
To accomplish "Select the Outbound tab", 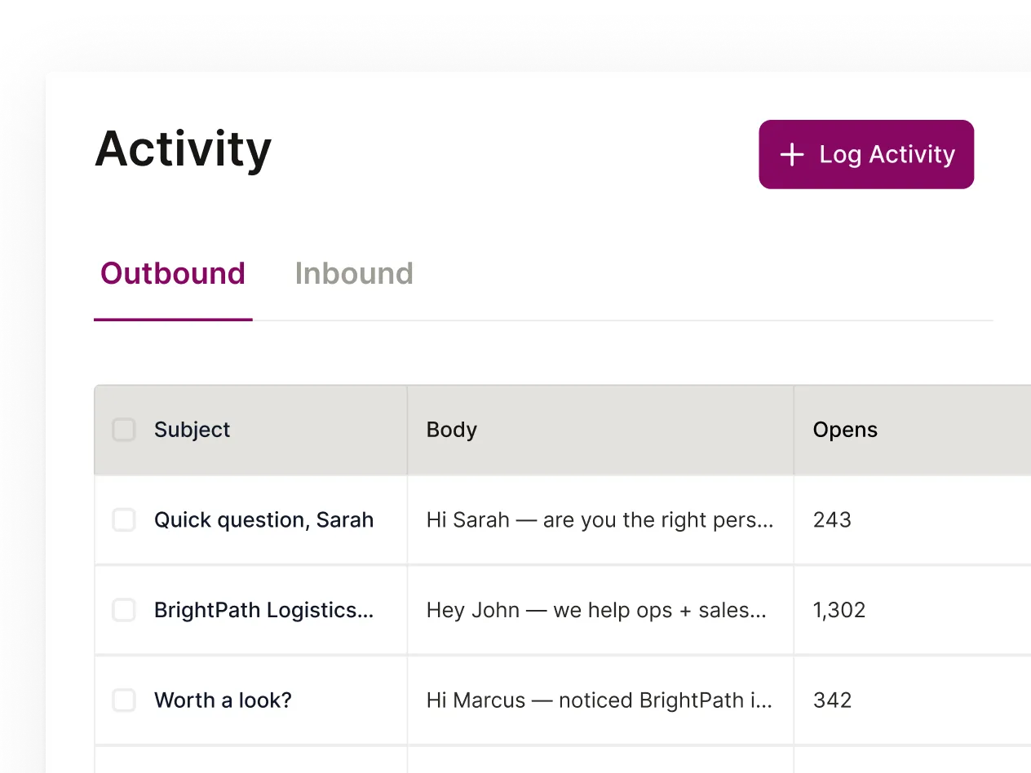I will 172,273.
